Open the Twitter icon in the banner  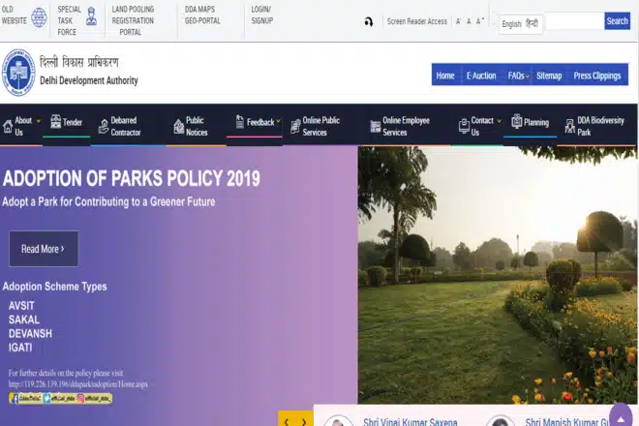[x=47, y=398]
